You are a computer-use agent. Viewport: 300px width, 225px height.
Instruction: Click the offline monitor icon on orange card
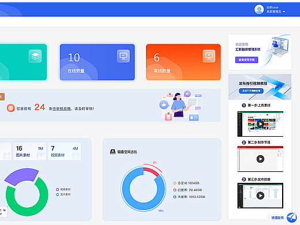click(x=209, y=56)
